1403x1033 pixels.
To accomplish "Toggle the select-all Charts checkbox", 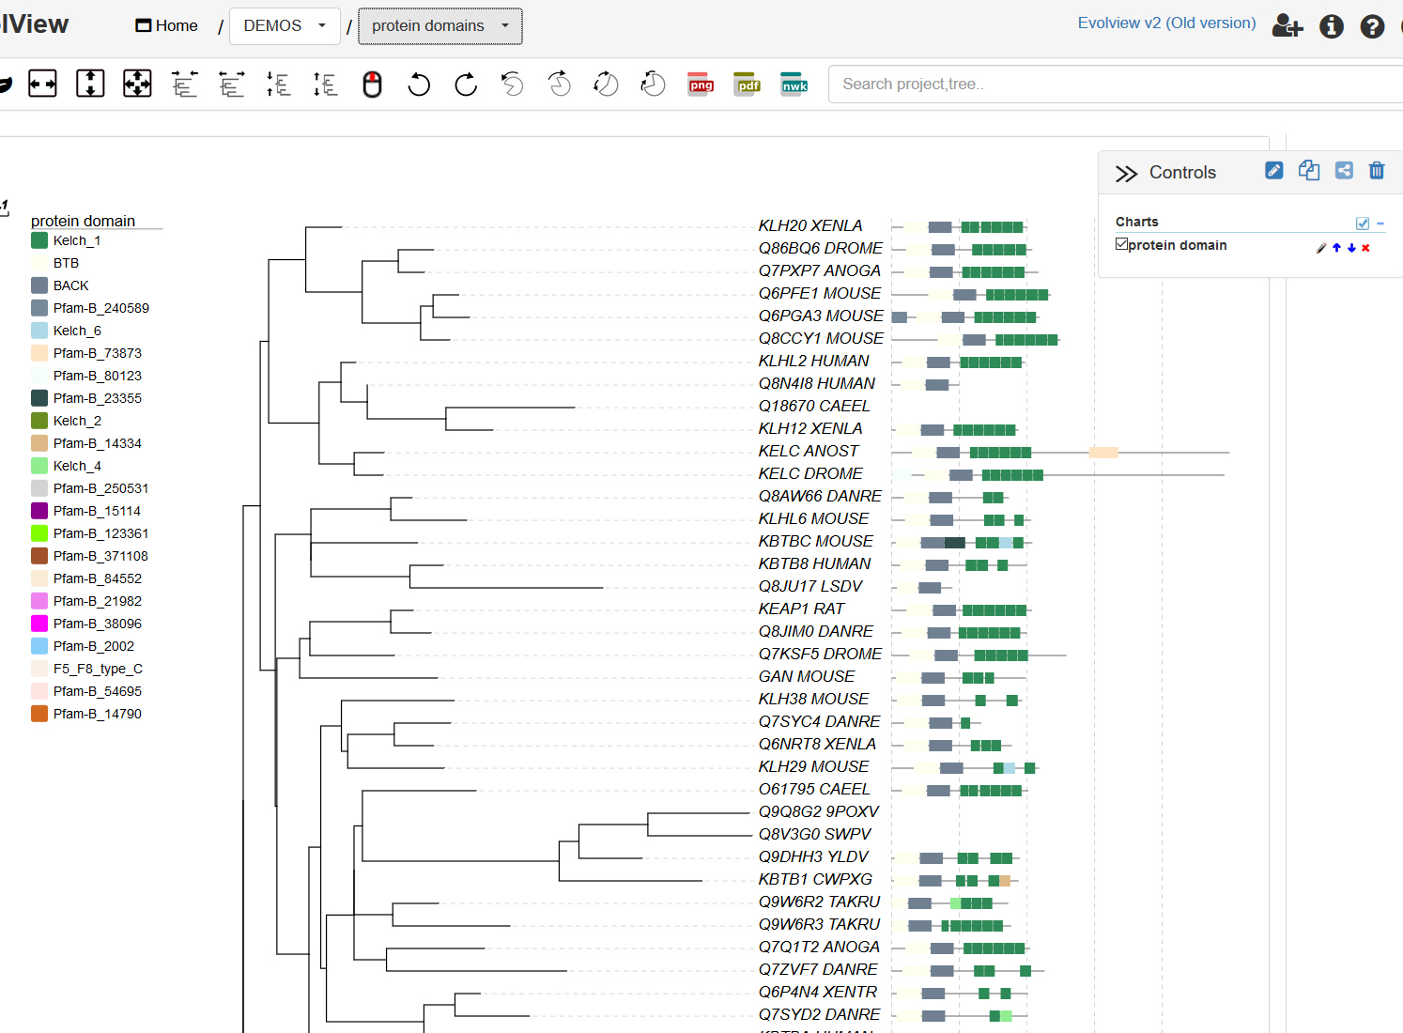I will [1363, 224].
